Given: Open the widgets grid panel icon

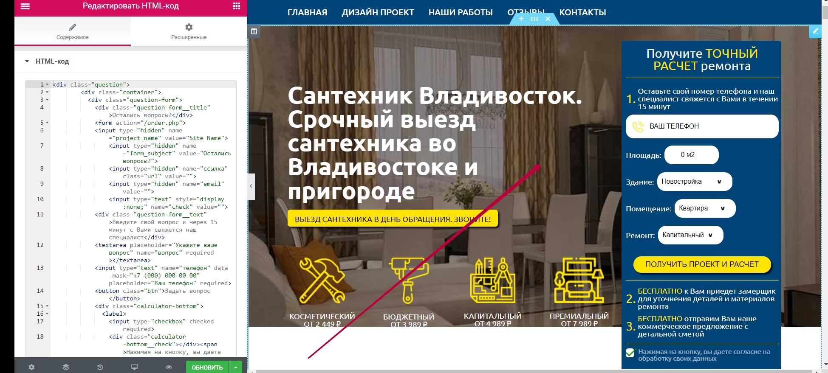Looking at the screenshot, I should click(236, 6).
